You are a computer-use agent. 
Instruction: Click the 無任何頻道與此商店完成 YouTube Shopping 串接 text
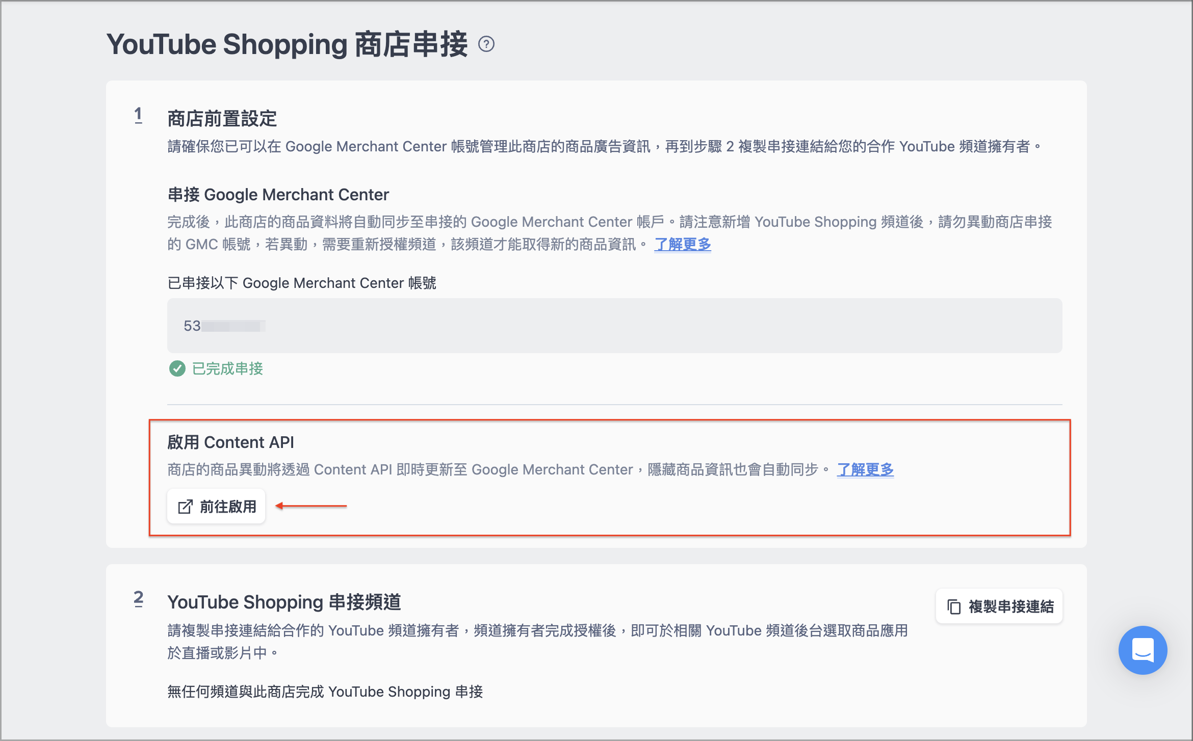(325, 692)
